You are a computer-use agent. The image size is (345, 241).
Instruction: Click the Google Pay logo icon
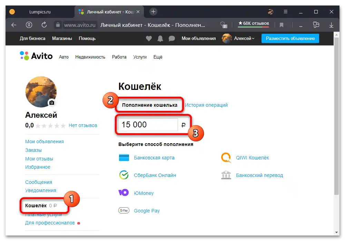point(124,210)
